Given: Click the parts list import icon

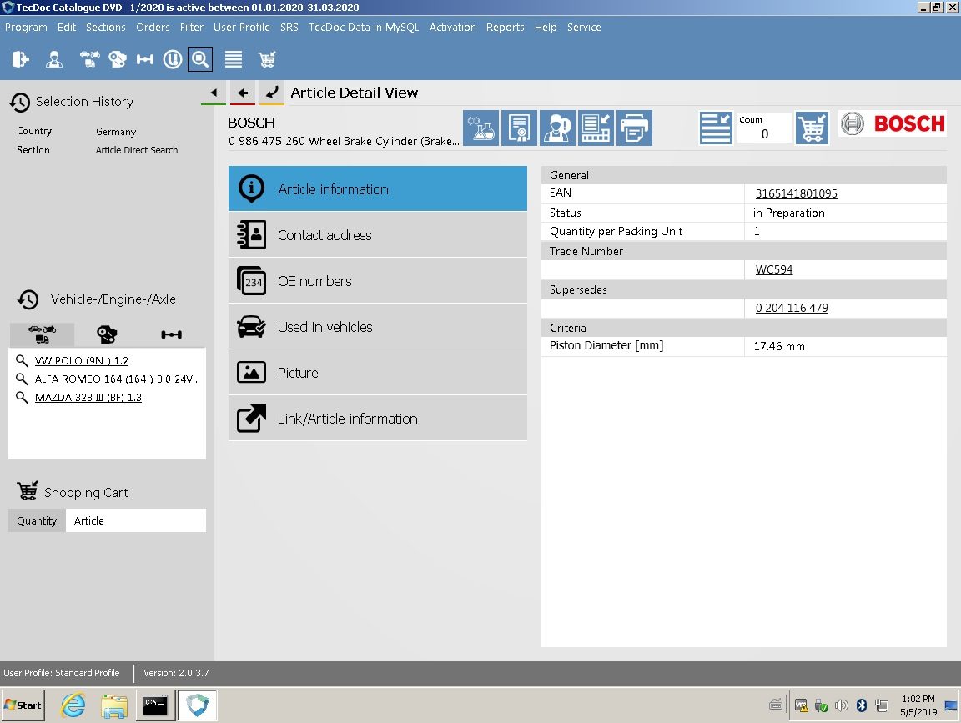Looking at the screenshot, I should [x=596, y=128].
